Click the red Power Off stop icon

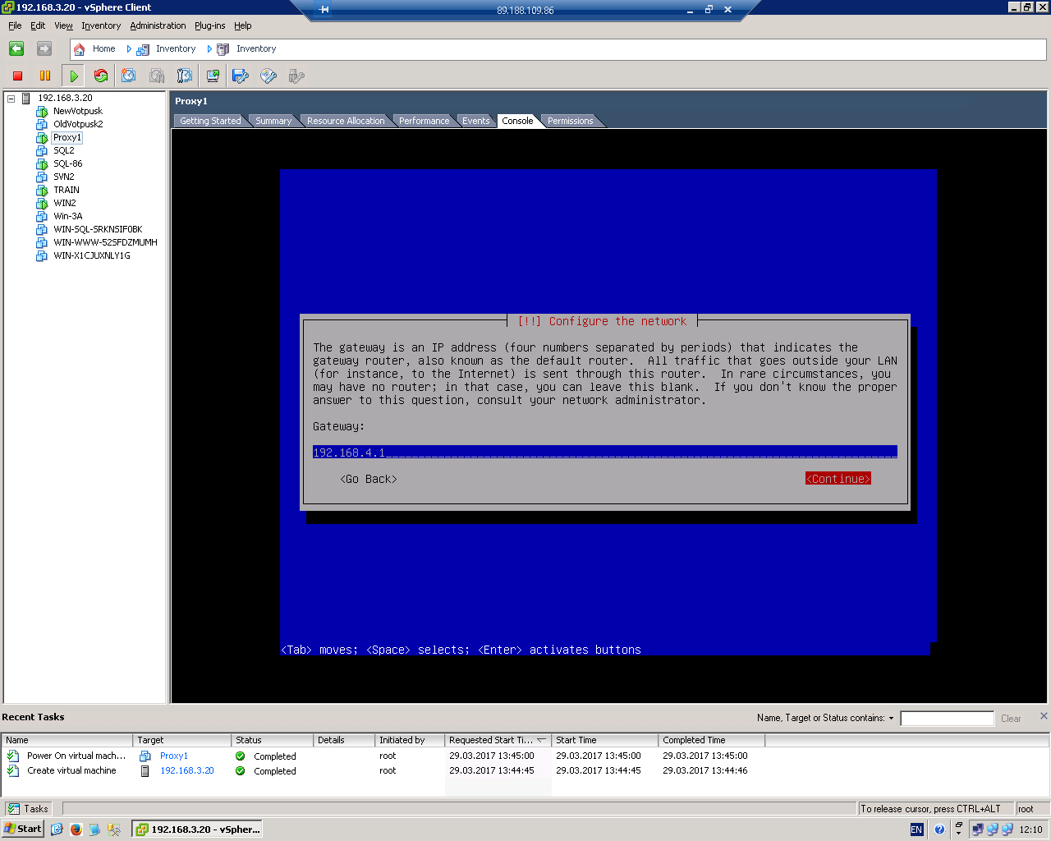17,76
